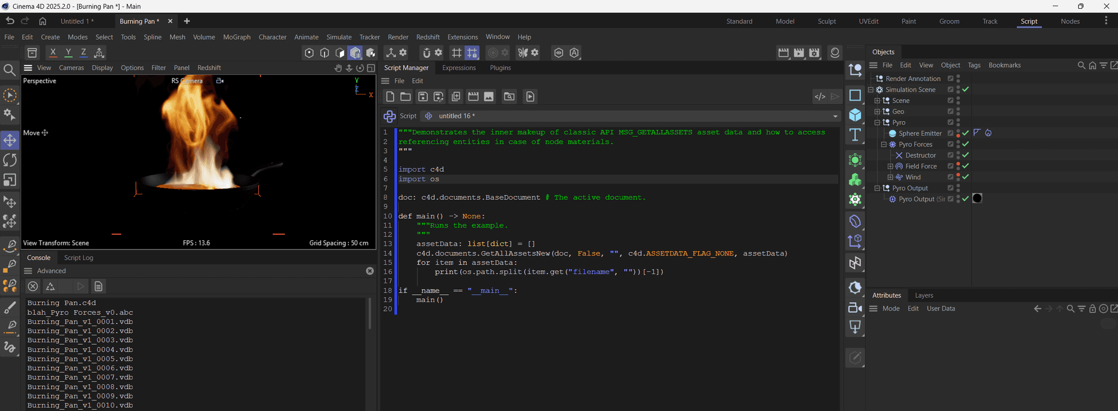The width and height of the screenshot is (1118, 411).
Task: Select the Scale tool in left palette
Action: click(10, 180)
